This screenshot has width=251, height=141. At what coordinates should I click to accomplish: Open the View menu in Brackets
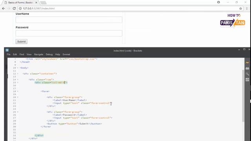pyautogui.click(x=29, y=54)
